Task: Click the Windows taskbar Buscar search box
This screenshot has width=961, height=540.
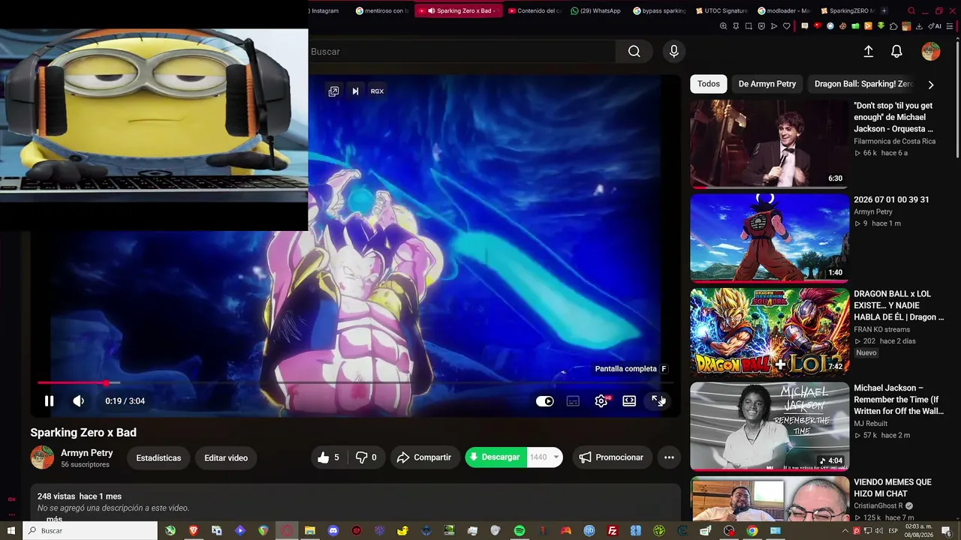Action: tap(91, 531)
